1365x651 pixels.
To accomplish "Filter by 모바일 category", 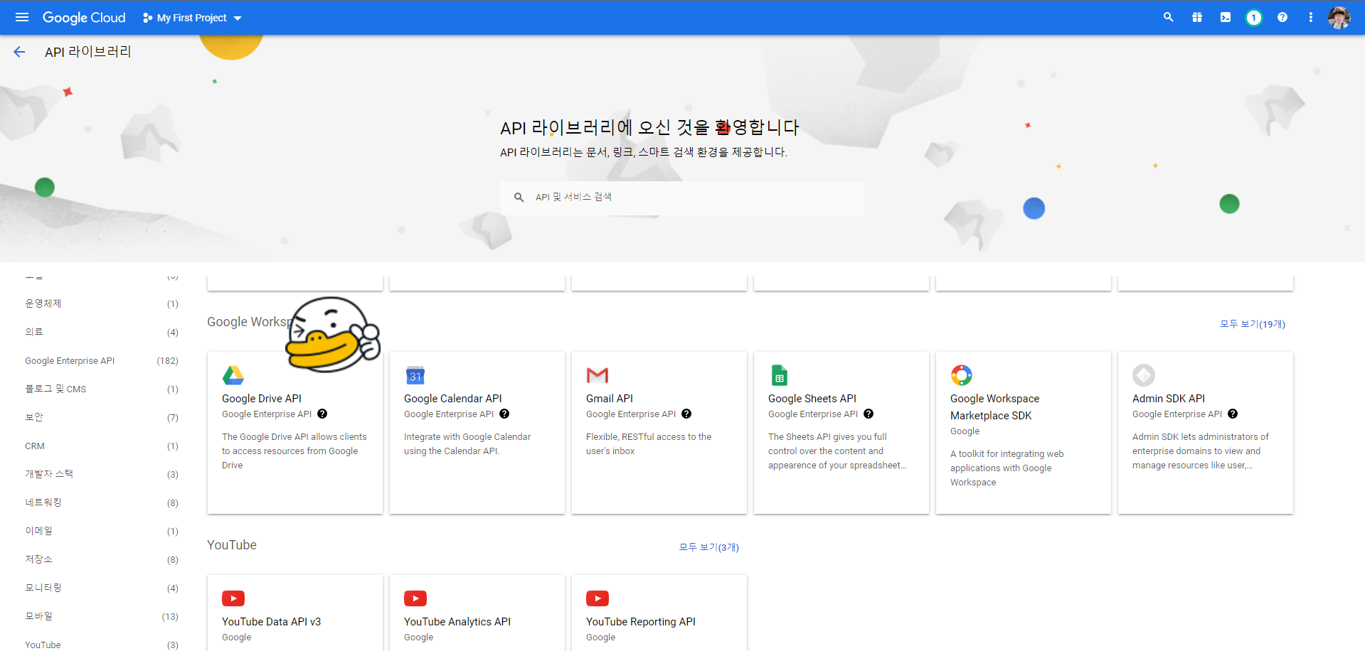I will [x=102, y=616].
